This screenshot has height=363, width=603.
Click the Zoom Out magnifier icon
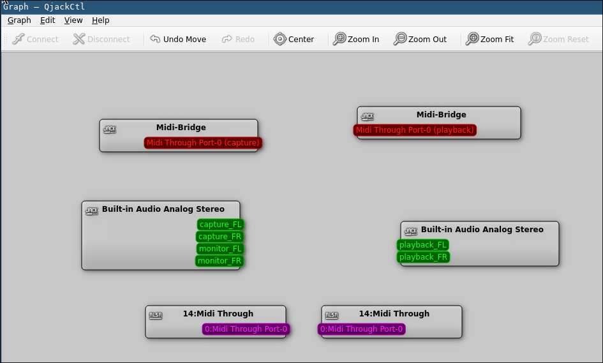click(400, 40)
